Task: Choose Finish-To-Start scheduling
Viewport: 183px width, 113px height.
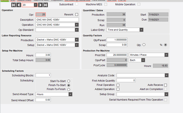Action: (69, 85)
